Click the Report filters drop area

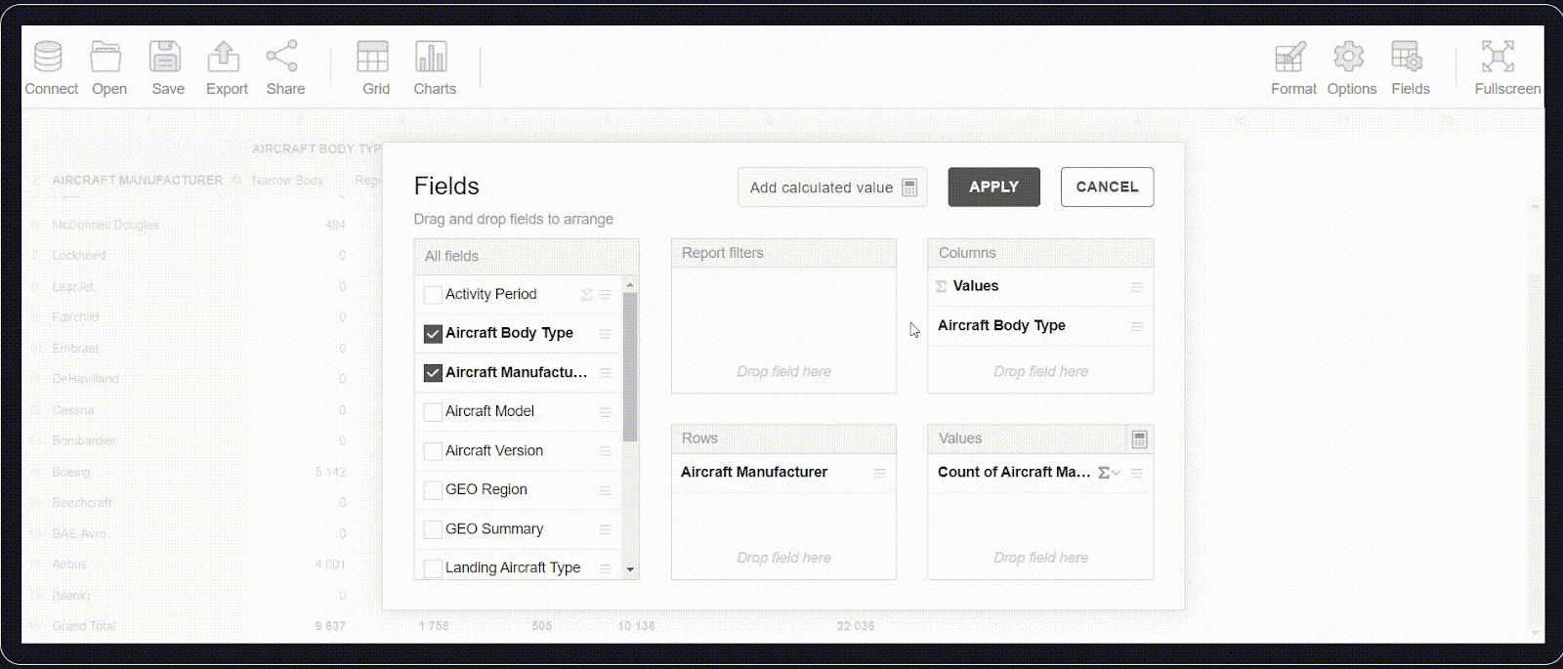tap(783, 330)
